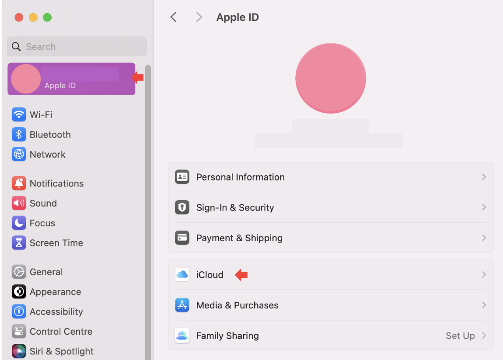The image size is (503, 360).
Task: Go forward with the right arrow
Action: pyautogui.click(x=199, y=17)
